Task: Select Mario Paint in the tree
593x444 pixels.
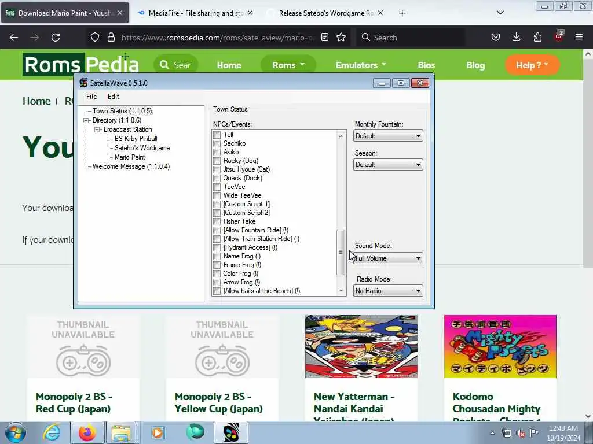Action: point(130,157)
